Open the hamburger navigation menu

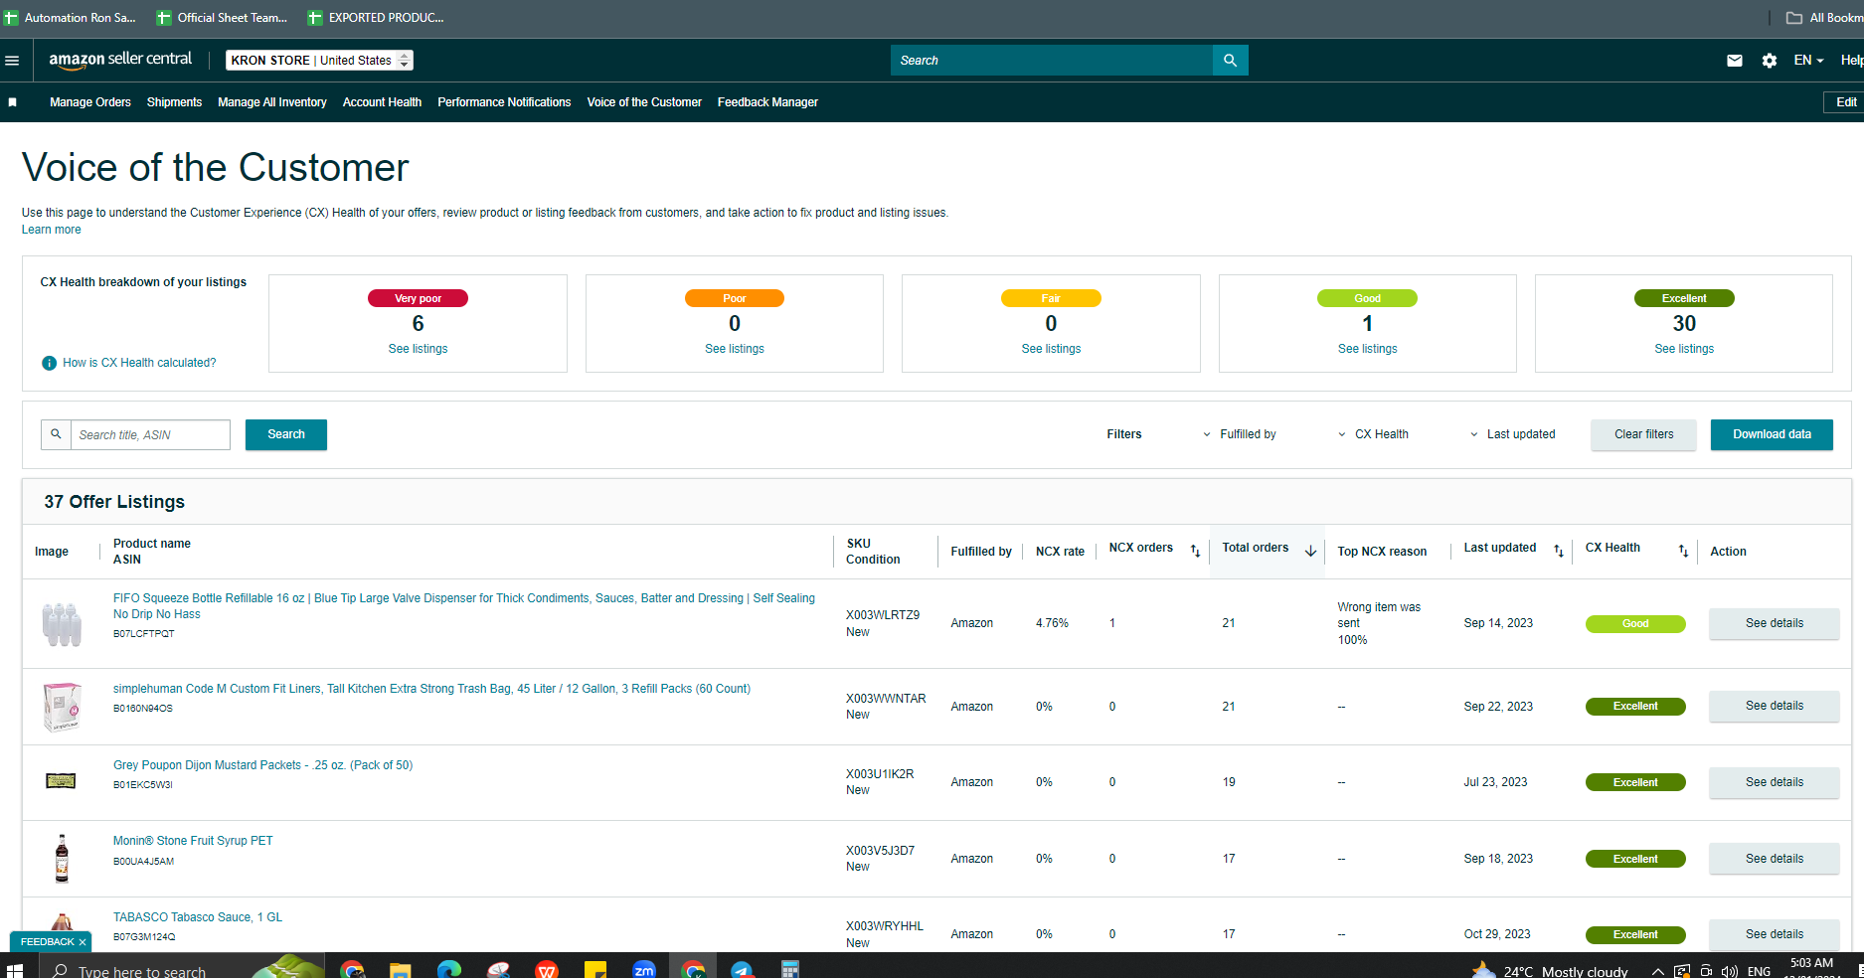tap(12, 61)
